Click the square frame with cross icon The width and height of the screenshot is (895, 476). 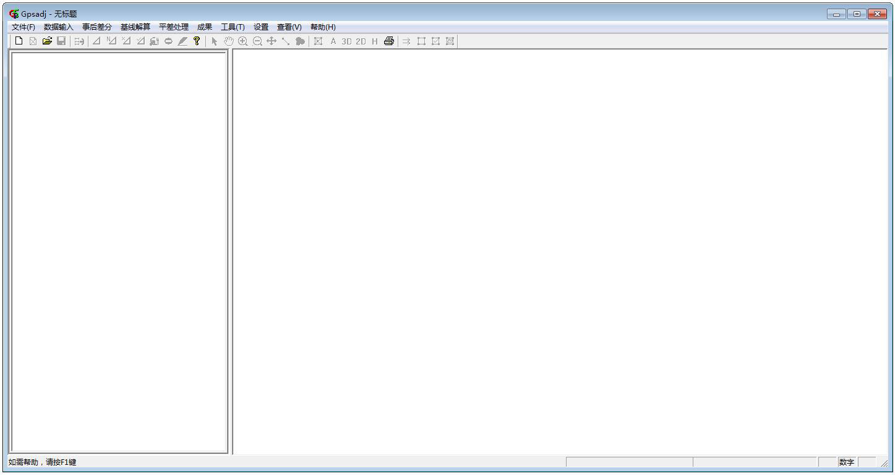[435, 41]
